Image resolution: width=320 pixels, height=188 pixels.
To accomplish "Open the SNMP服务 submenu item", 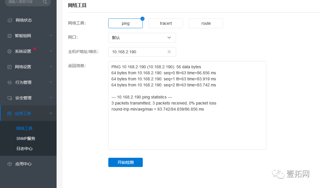I will tap(26, 138).
